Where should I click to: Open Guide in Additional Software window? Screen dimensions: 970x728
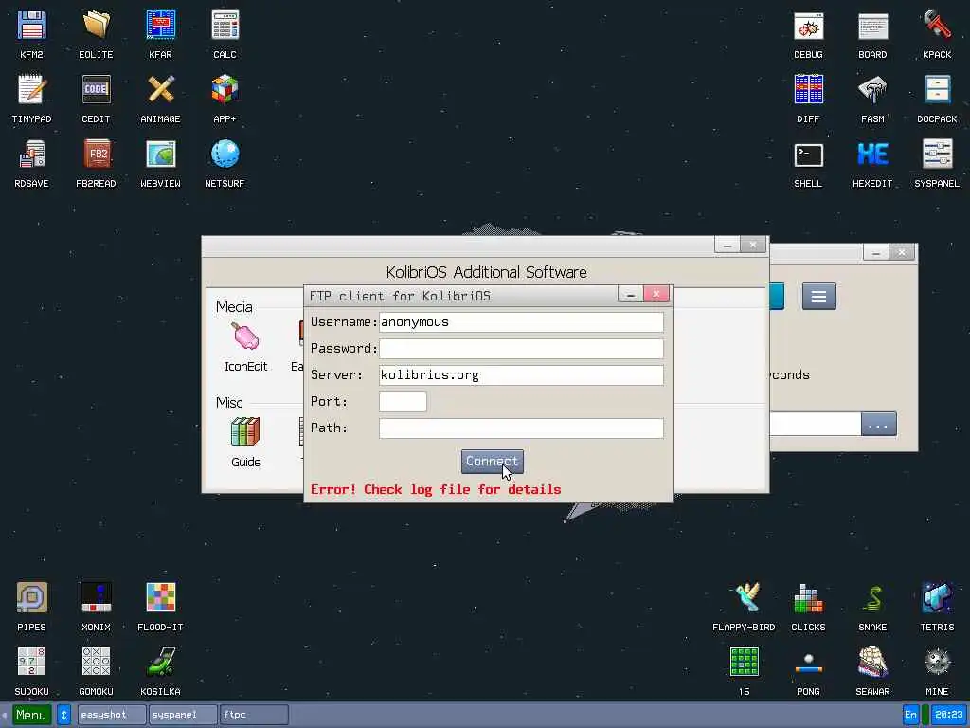(x=245, y=432)
